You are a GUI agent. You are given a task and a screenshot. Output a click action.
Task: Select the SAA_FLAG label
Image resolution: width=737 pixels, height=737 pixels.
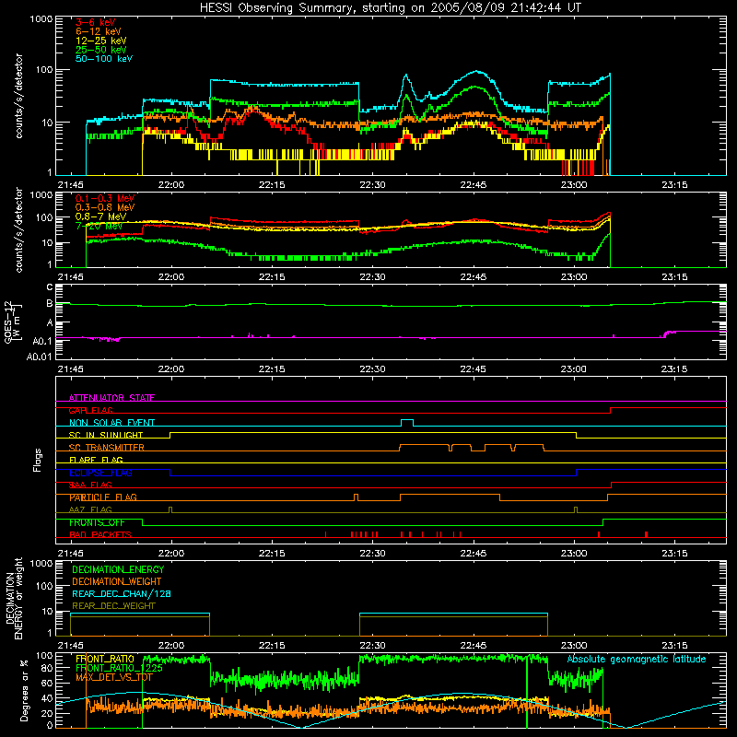click(x=90, y=485)
